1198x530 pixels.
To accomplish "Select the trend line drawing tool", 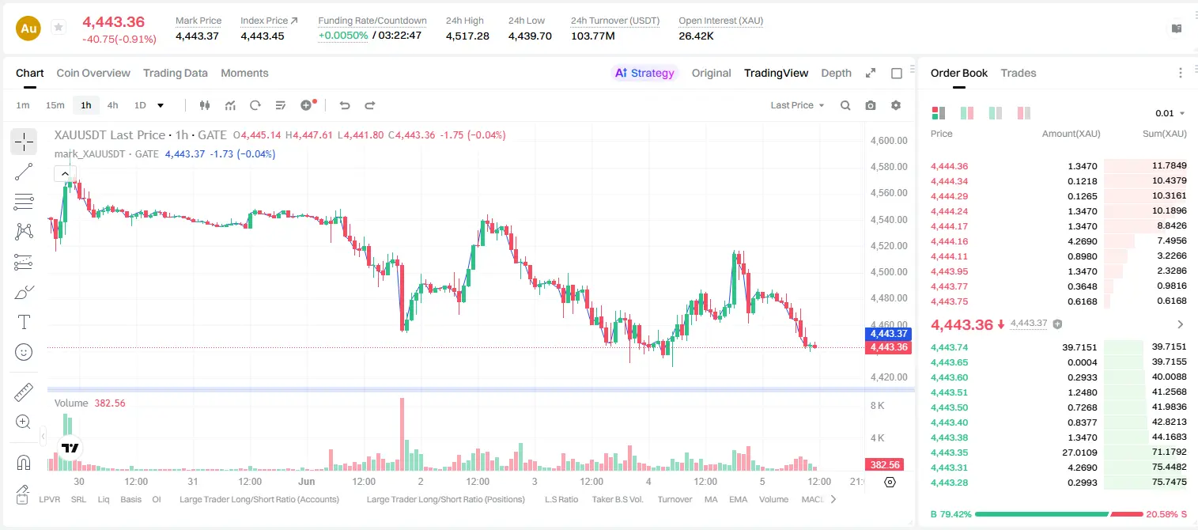I will pyautogui.click(x=24, y=172).
